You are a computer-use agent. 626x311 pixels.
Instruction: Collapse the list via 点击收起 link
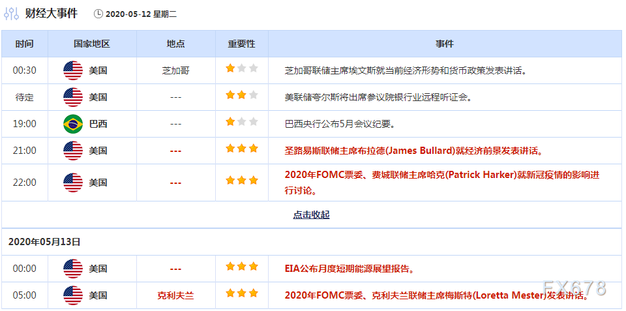pyautogui.click(x=312, y=215)
